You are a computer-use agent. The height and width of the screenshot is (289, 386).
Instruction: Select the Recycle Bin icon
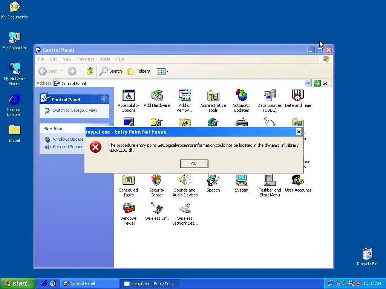click(x=367, y=257)
